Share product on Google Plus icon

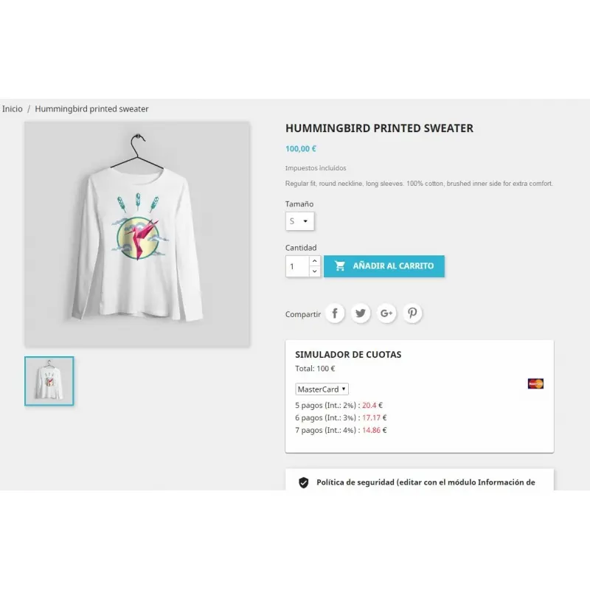[386, 313]
